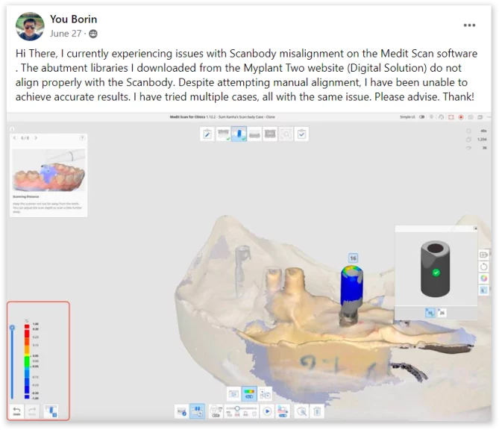The image size is (499, 430).
Task: Select the tooth 16 label above scanbody
Action: tap(353, 258)
